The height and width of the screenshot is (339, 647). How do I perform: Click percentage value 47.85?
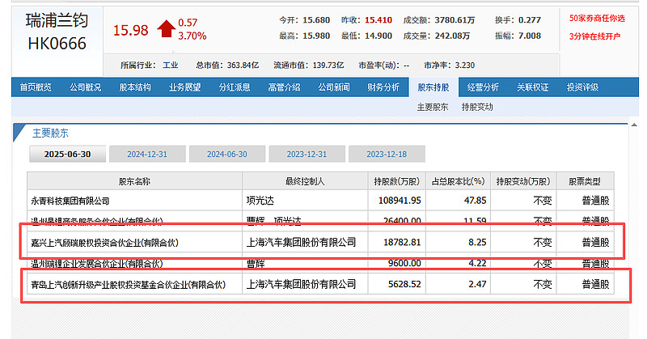(475, 201)
